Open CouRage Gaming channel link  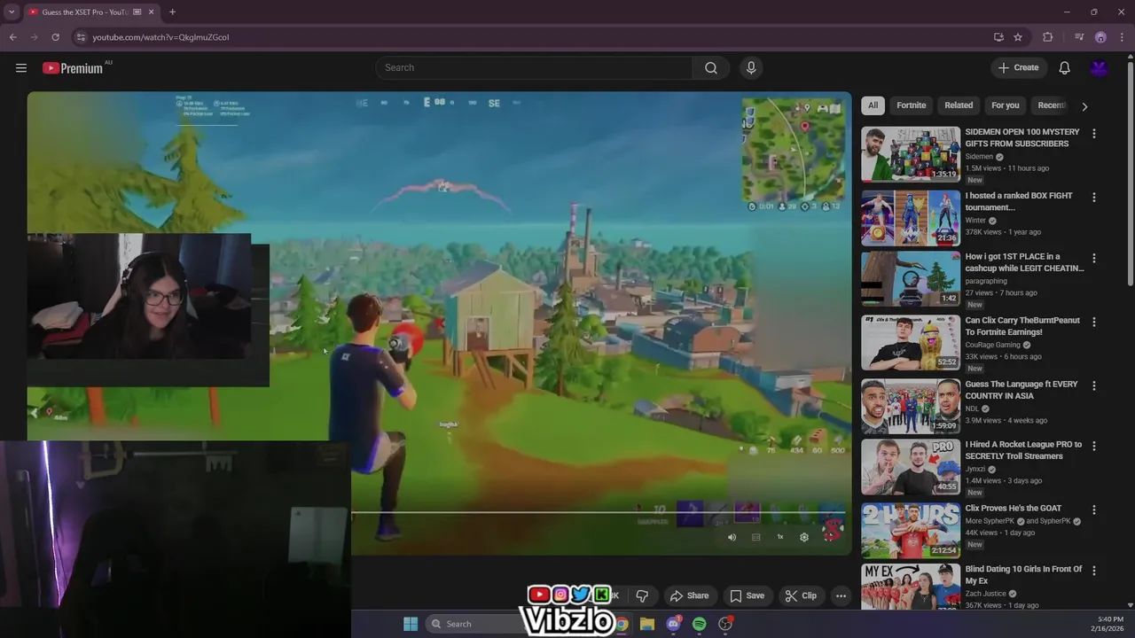coord(992,345)
